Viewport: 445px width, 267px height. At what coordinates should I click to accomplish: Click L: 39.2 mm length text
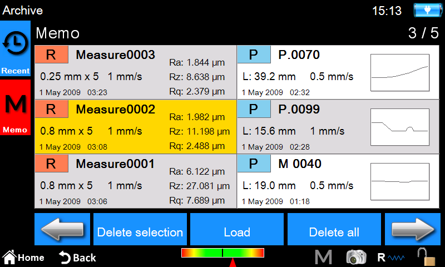point(269,77)
